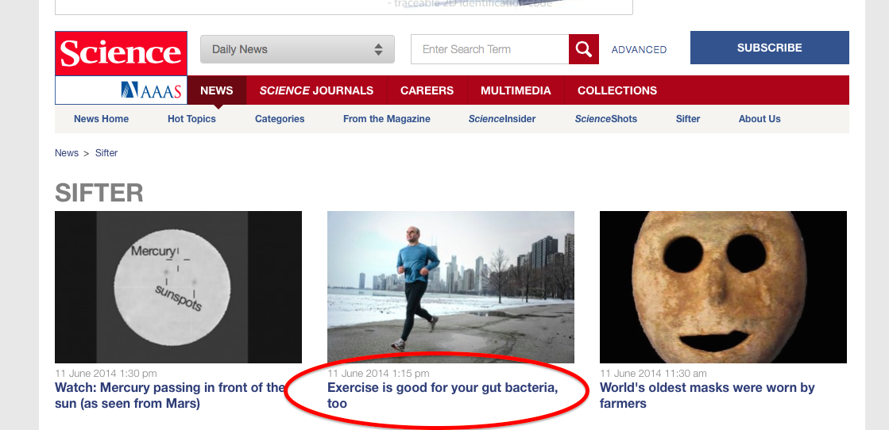
Task: Click the Enter Search Term field
Action: [x=489, y=49]
